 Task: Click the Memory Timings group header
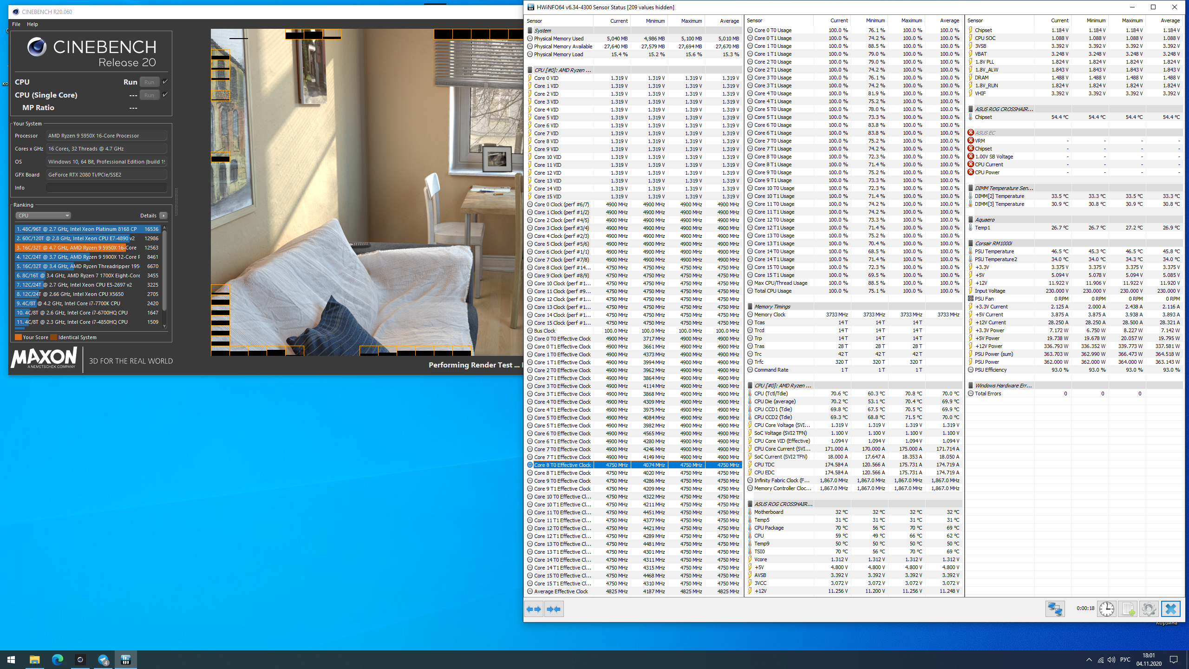tap(854, 307)
